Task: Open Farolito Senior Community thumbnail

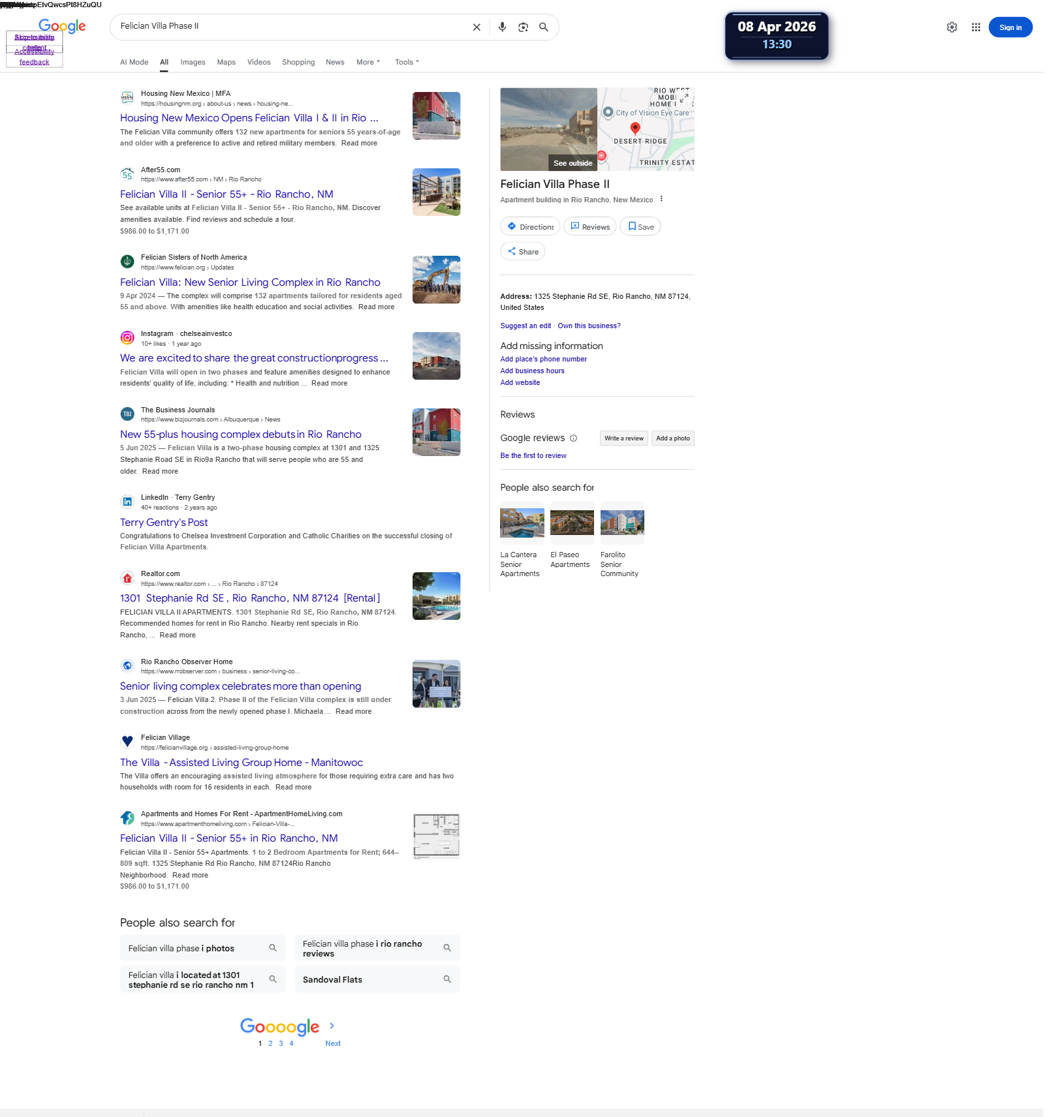Action: point(622,523)
